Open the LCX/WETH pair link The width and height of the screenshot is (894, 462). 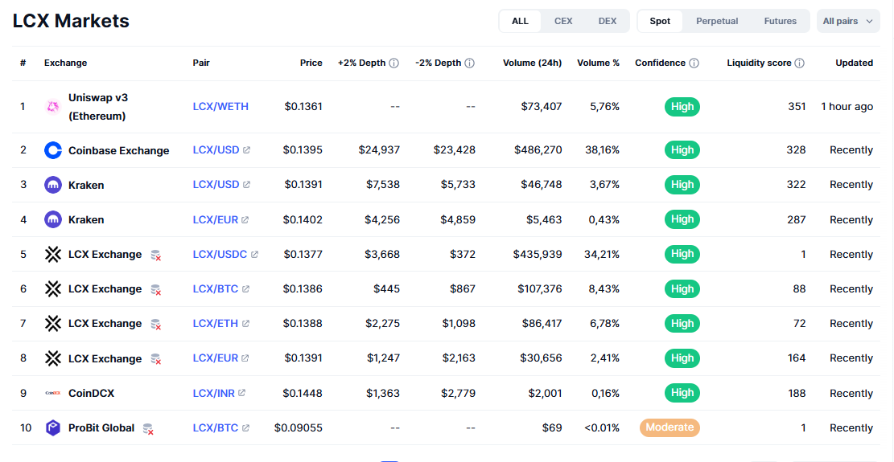click(x=220, y=106)
